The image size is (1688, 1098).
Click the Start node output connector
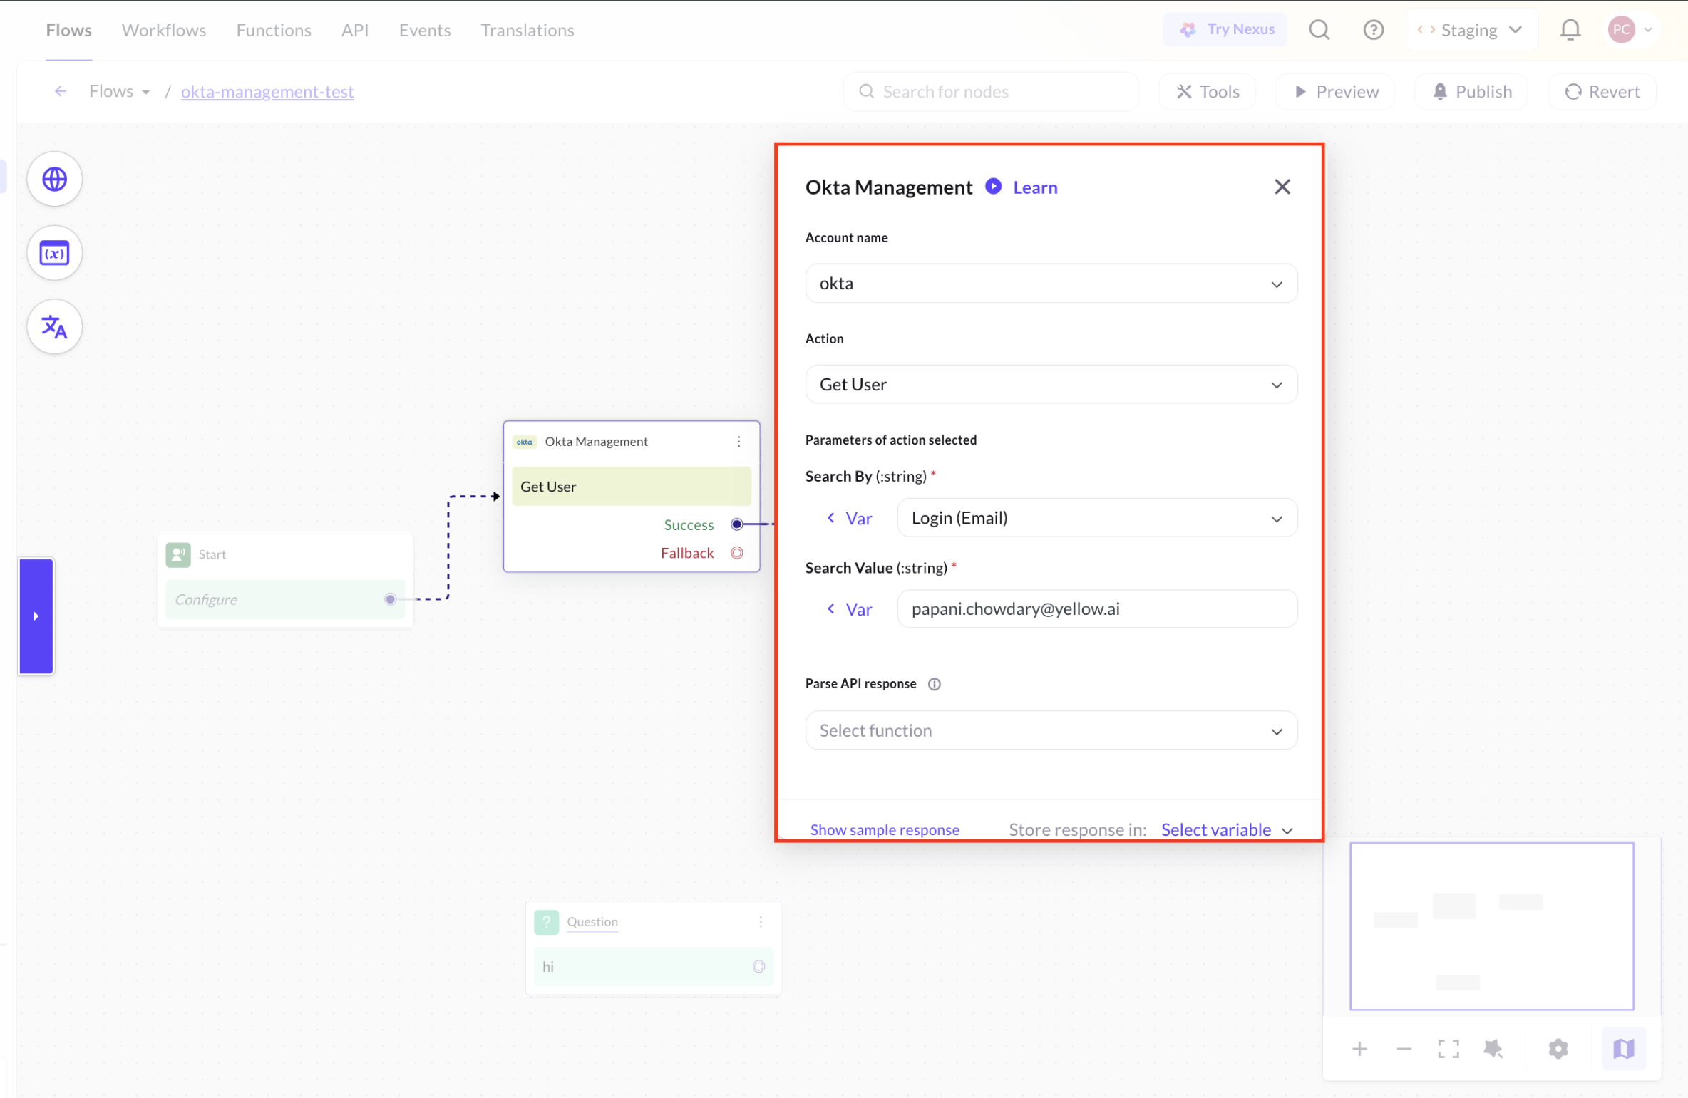[x=390, y=599]
